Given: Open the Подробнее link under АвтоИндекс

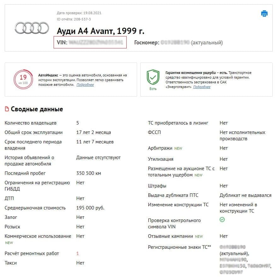Looking at the screenshot, I should tap(85, 85).
